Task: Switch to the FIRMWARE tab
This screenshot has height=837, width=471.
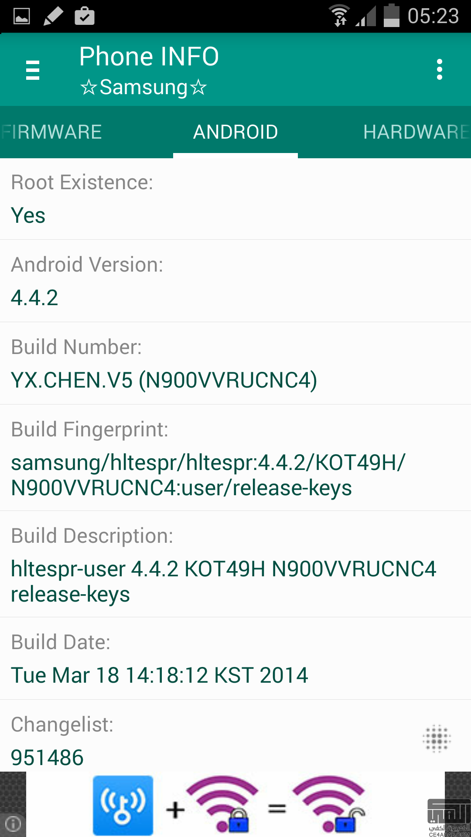Action: tap(51, 132)
